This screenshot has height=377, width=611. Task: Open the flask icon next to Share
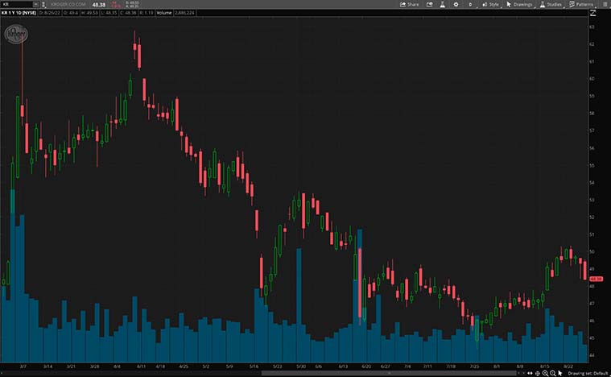pos(441,4)
